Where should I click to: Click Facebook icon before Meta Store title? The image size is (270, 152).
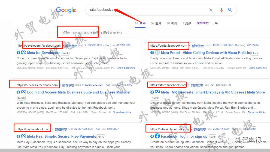[x=152, y=92]
